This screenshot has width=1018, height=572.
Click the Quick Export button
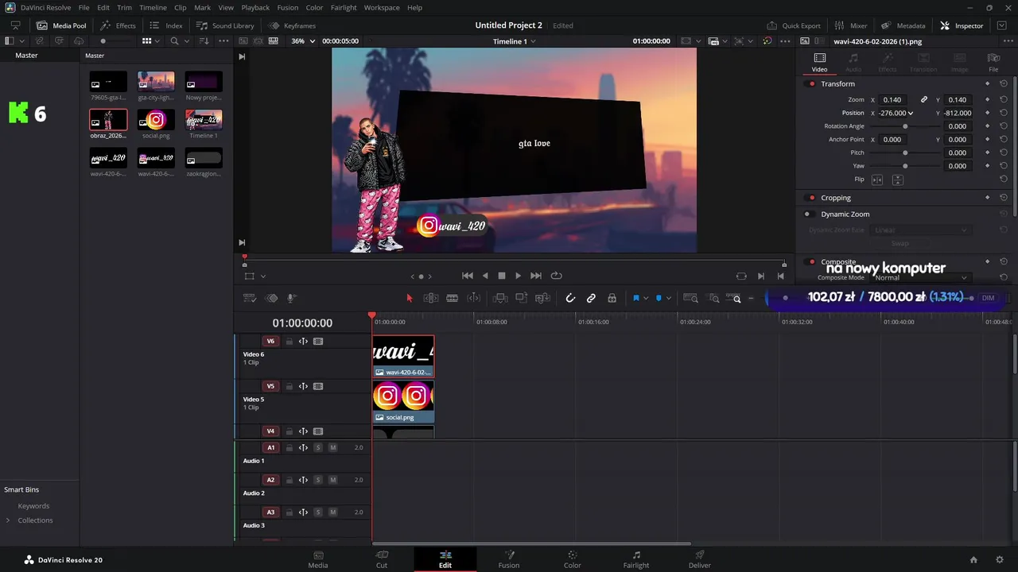(794, 25)
